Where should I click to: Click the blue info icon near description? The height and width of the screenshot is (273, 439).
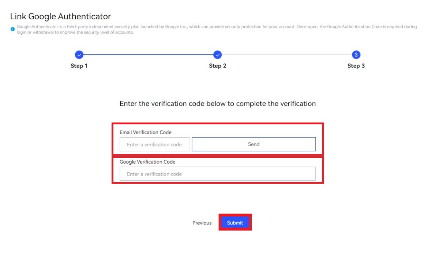point(13,29)
